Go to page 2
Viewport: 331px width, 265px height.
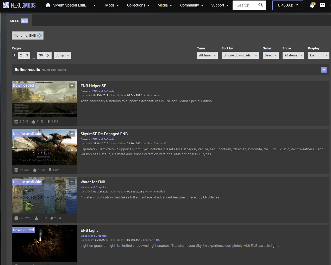[21, 55]
